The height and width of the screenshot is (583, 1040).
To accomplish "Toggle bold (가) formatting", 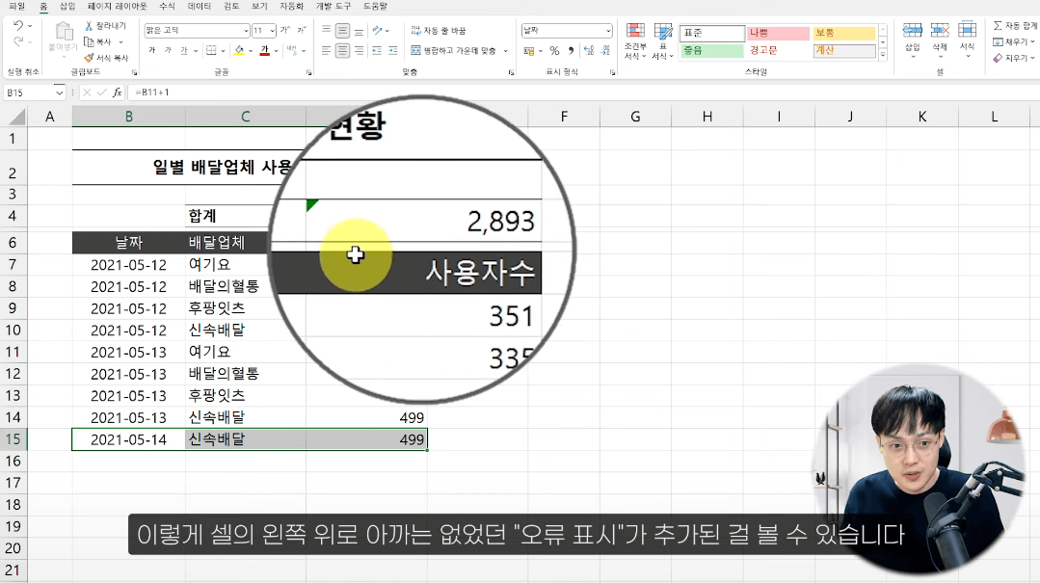I will click(x=152, y=50).
